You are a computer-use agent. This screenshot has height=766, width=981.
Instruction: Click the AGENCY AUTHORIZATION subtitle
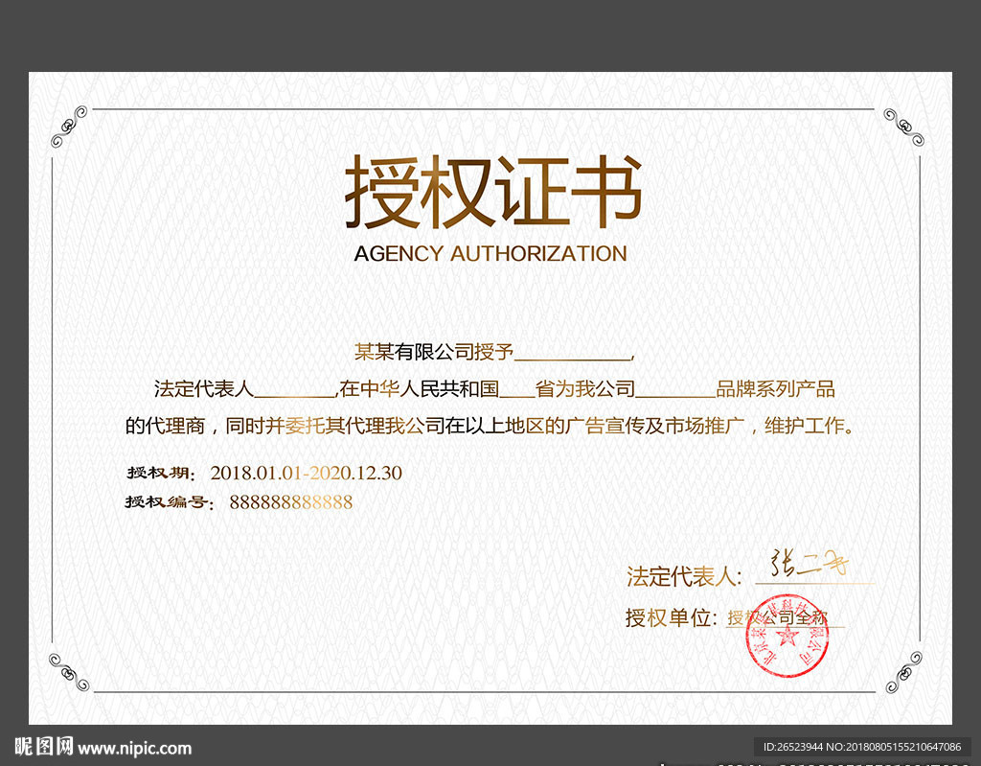coord(490,254)
